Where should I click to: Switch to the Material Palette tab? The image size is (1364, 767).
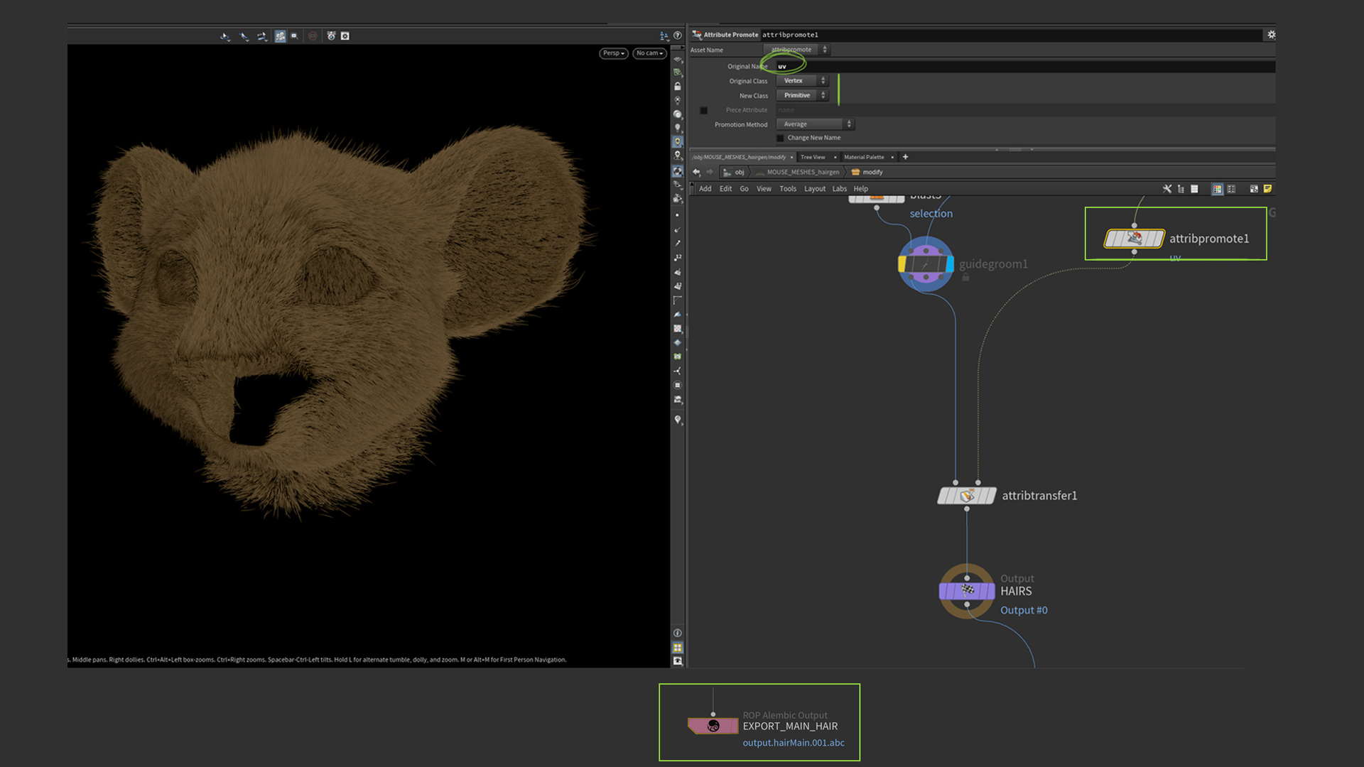click(x=864, y=157)
